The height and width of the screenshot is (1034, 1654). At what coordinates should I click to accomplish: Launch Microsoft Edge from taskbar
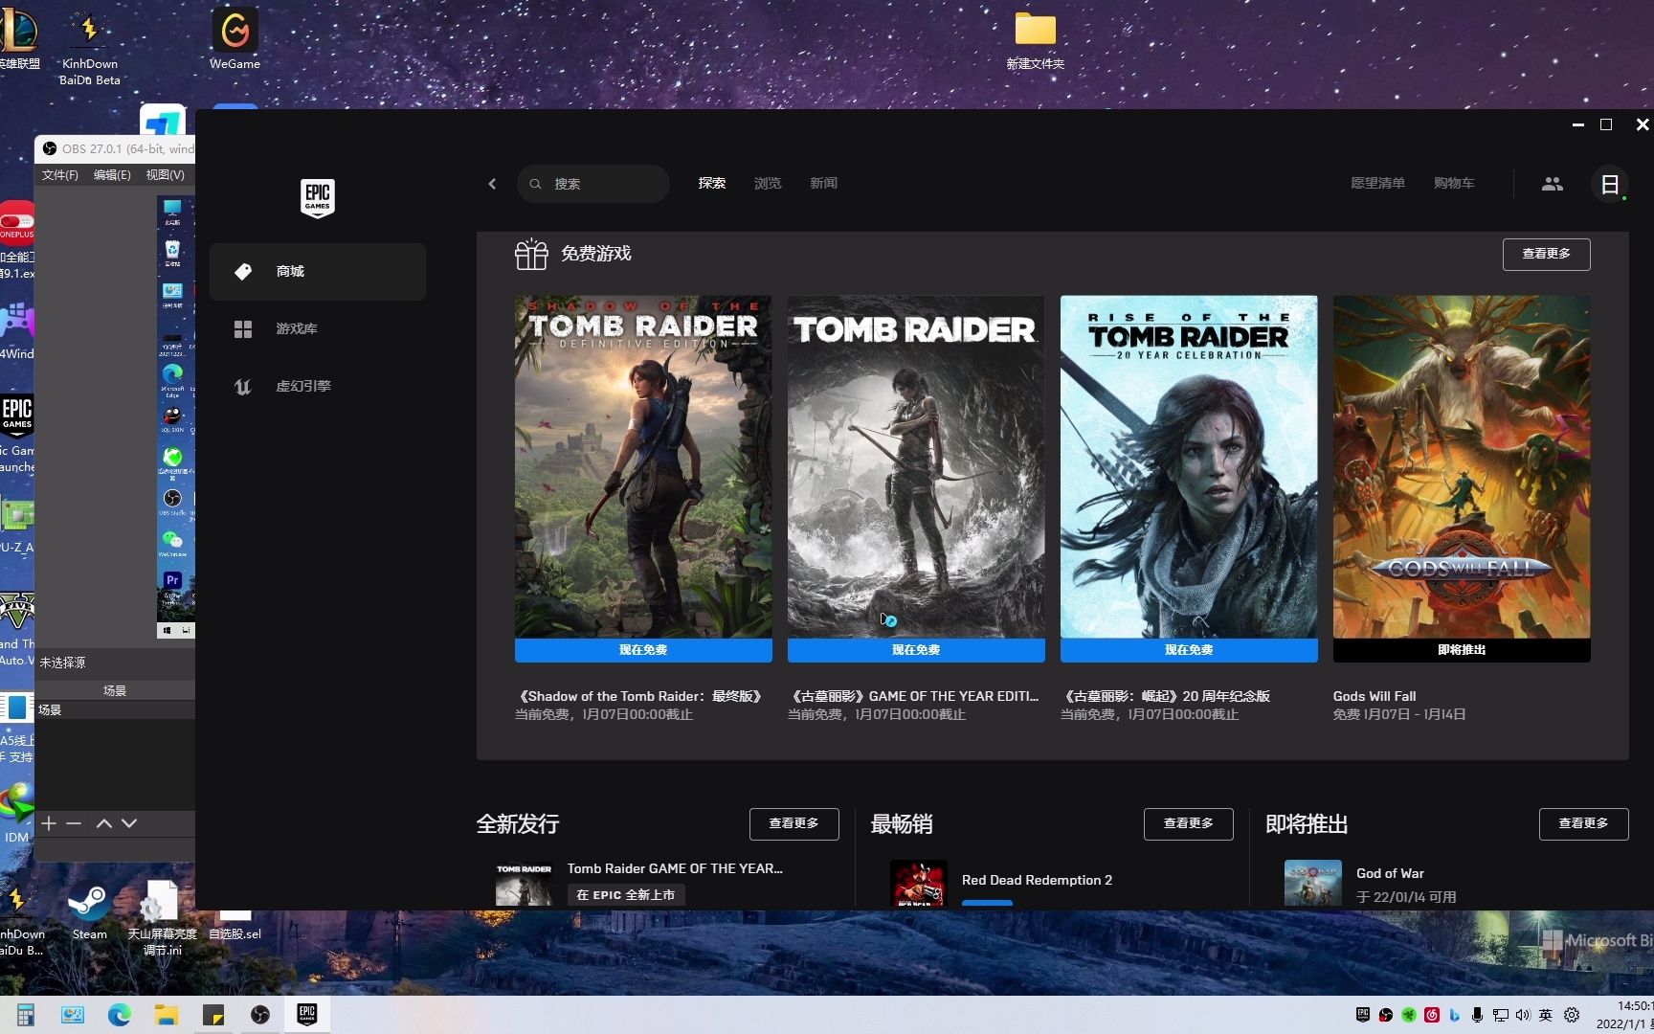coord(120,1015)
